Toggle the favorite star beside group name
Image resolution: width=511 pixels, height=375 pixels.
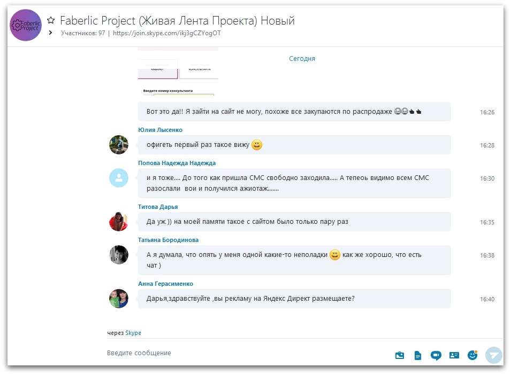click(51, 20)
